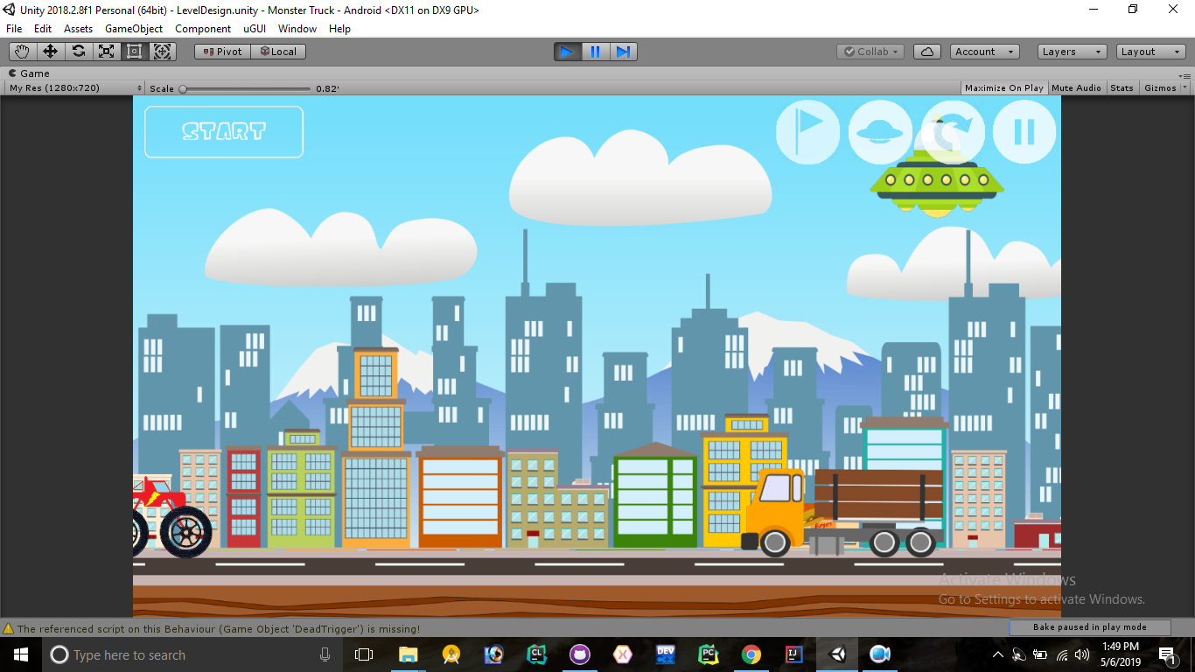1195x672 pixels.
Task: Select the Rect Transform tool
Action: [134, 51]
